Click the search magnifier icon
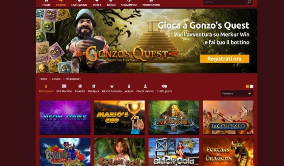The height and width of the screenshot is (166, 284). [x=249, y=2]
